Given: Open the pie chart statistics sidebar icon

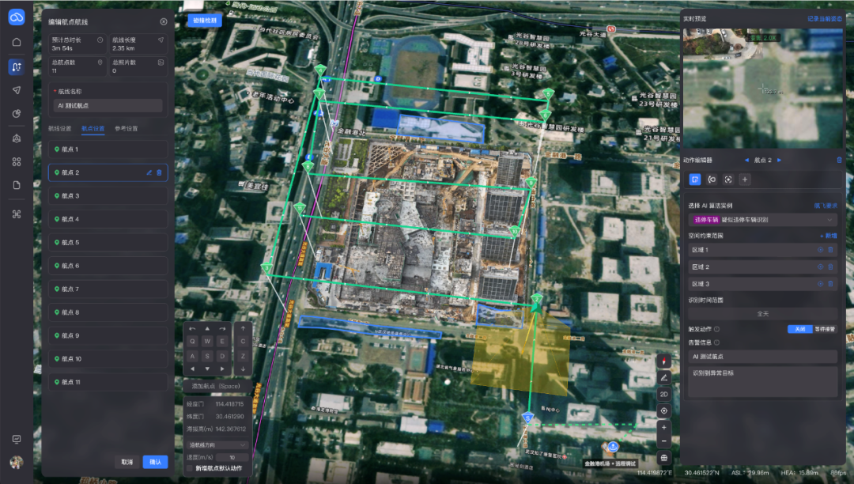Looking at the screenshot, I should tap(17, 114).
